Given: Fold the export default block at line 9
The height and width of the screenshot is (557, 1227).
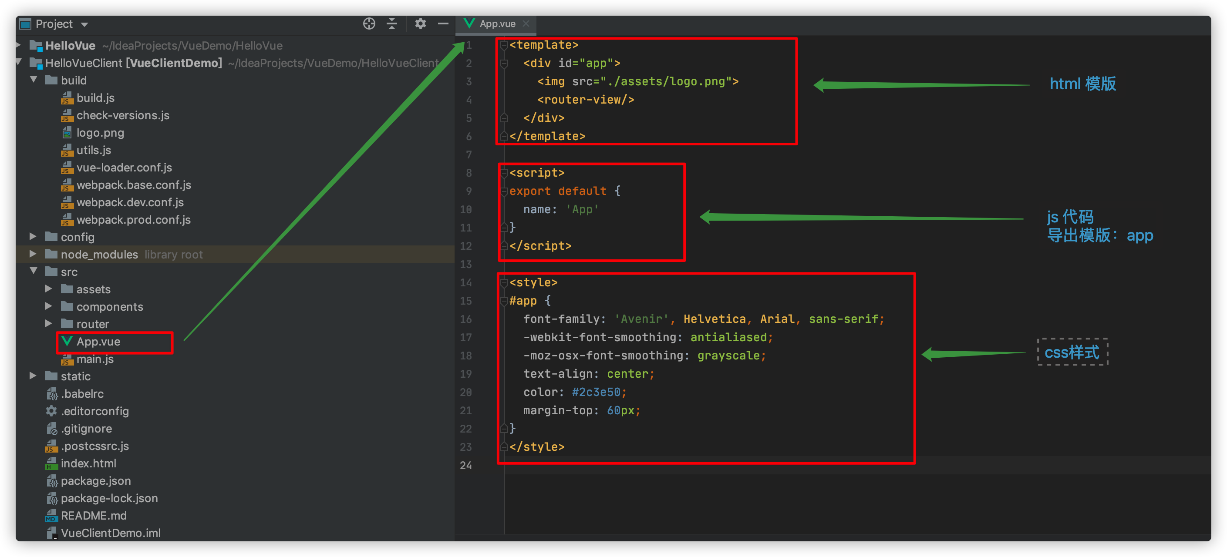Looking at the screenshot, I should coord(503,191).
